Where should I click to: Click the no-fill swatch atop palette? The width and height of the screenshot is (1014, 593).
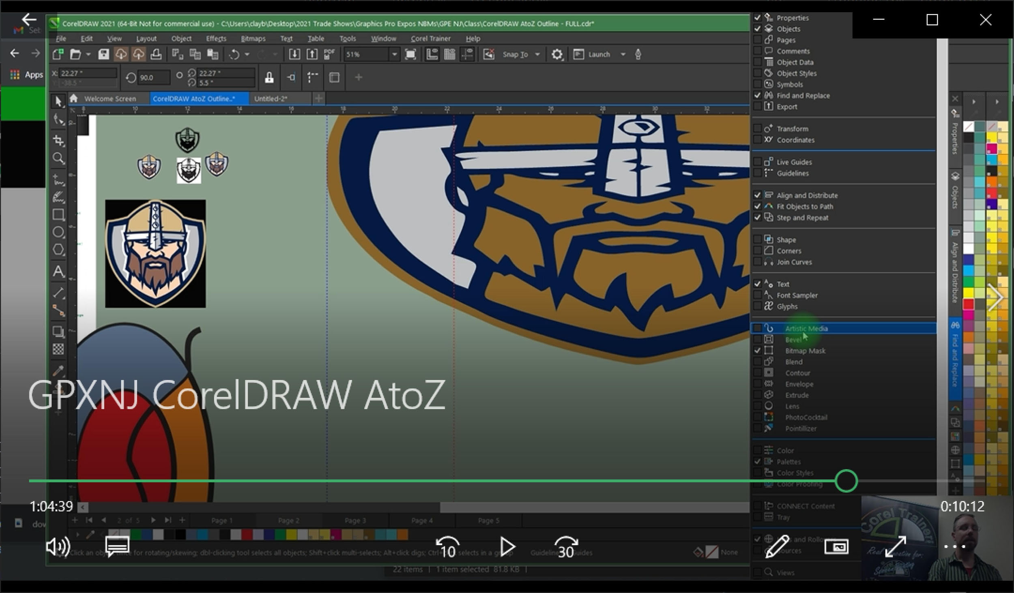pos(969,127)
